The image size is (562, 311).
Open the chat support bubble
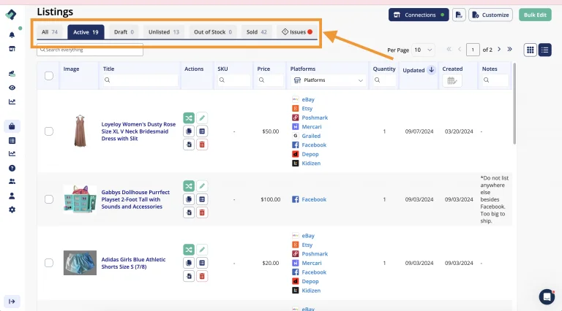coord(547,296)
